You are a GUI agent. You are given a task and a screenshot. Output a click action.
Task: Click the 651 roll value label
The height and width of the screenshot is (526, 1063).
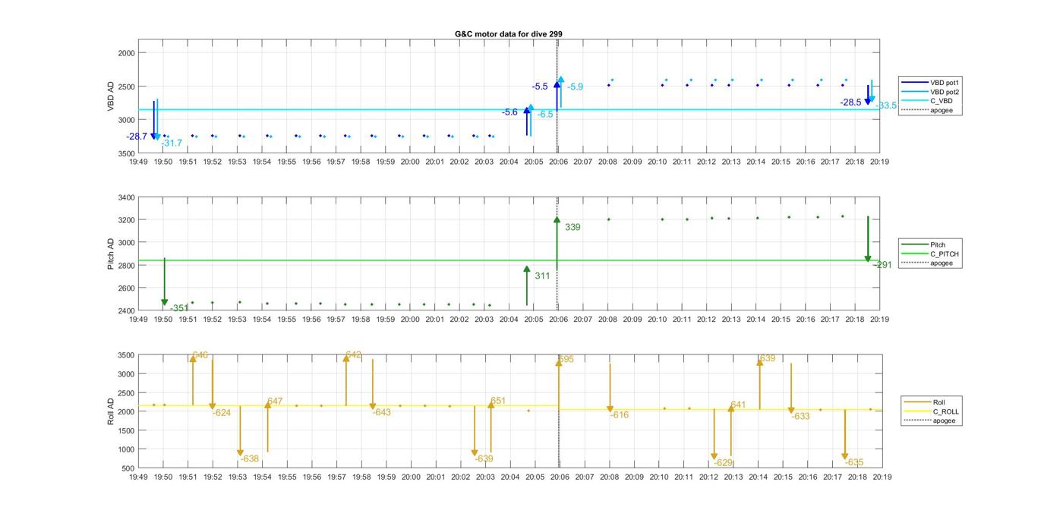[x=498, y=401]
